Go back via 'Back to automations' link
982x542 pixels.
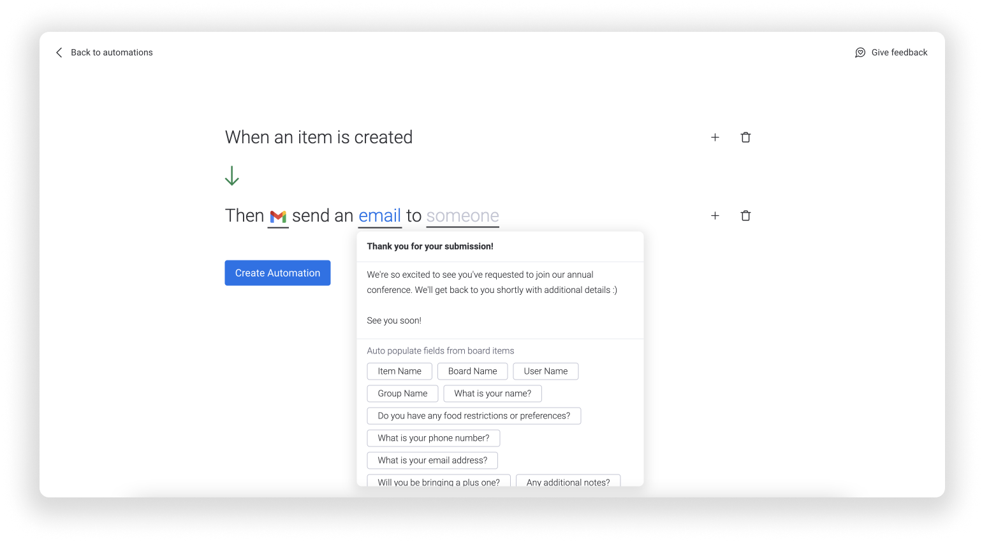(x=112, y=53)
